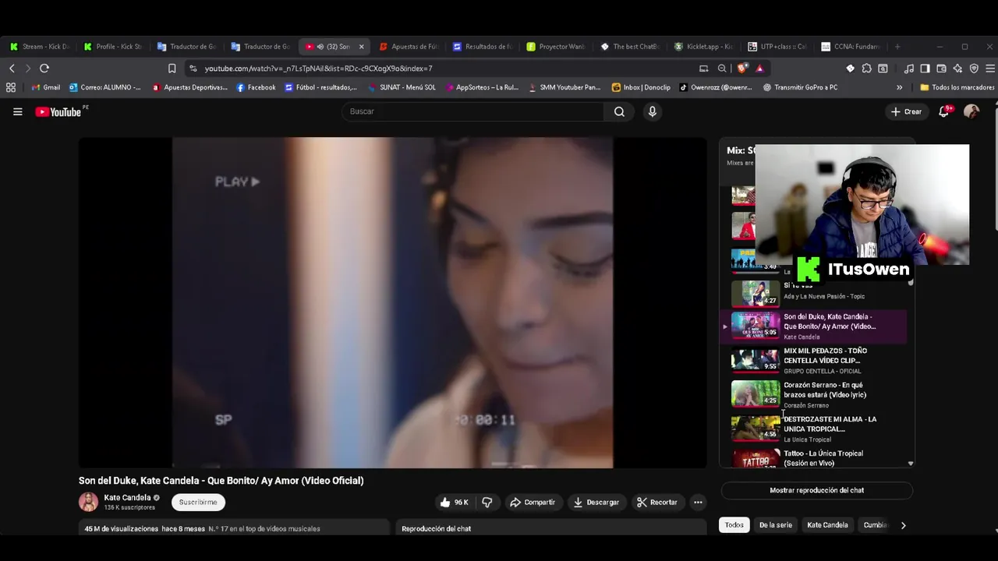This screenshot has width=998, height=561.
Task: Open the Windows apps grid bookmark icon
Action: (11, 87)
